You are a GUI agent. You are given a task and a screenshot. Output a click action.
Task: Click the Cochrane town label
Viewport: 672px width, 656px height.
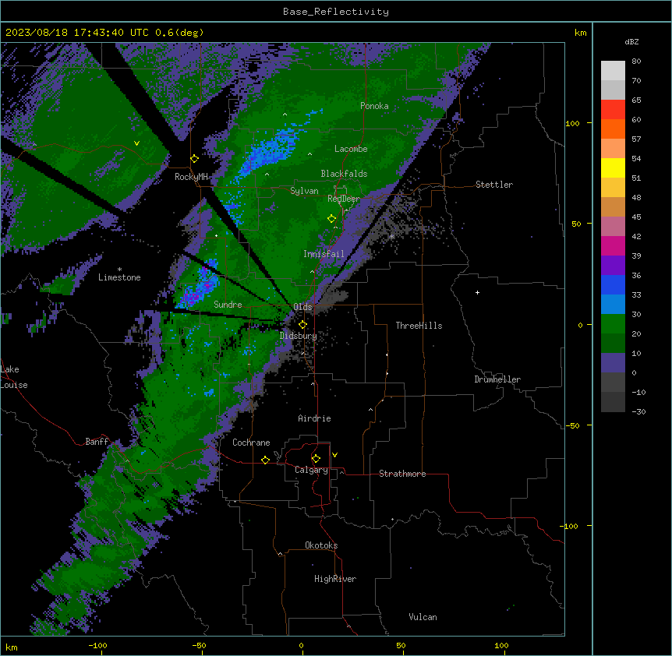[x=251, y=443]
